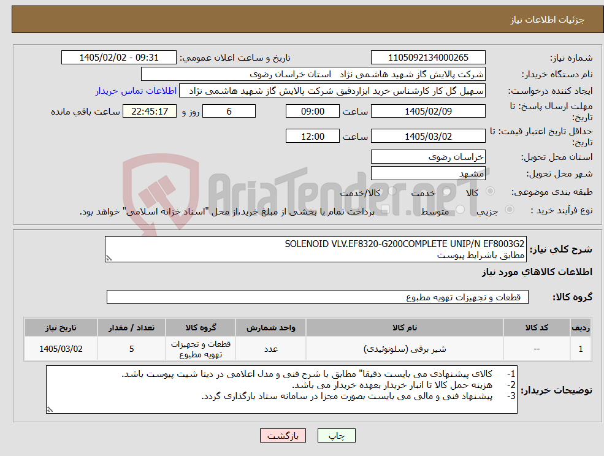Screen dimensions: 604x456
Task: Click the announcement date field 1405/02/02 - 09:31
Action: point(118,58)
